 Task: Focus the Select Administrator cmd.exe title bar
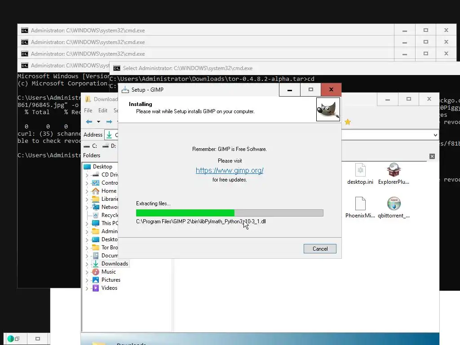tap(284, 68)
